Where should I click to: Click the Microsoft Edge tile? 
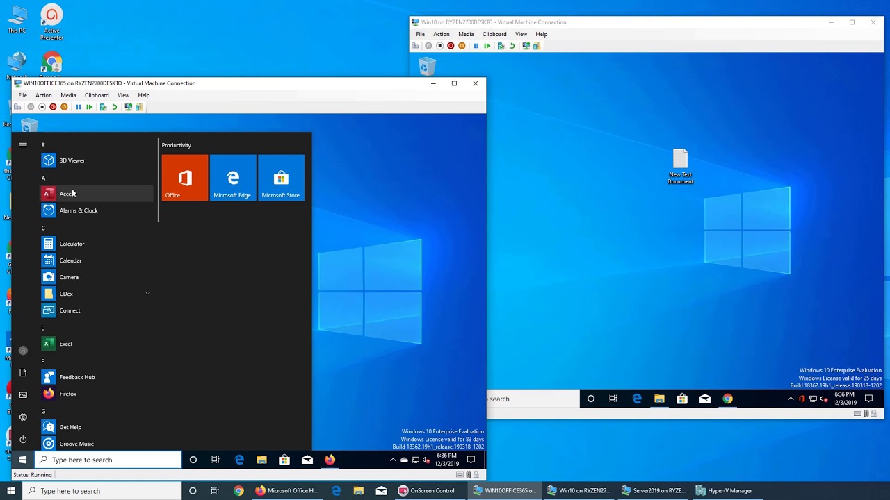233,178
